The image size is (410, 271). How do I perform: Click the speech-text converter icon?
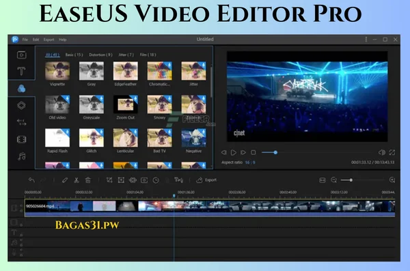pos(178,180)
